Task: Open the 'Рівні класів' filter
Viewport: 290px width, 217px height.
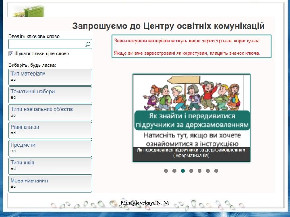Action: (x=50, y=131)
